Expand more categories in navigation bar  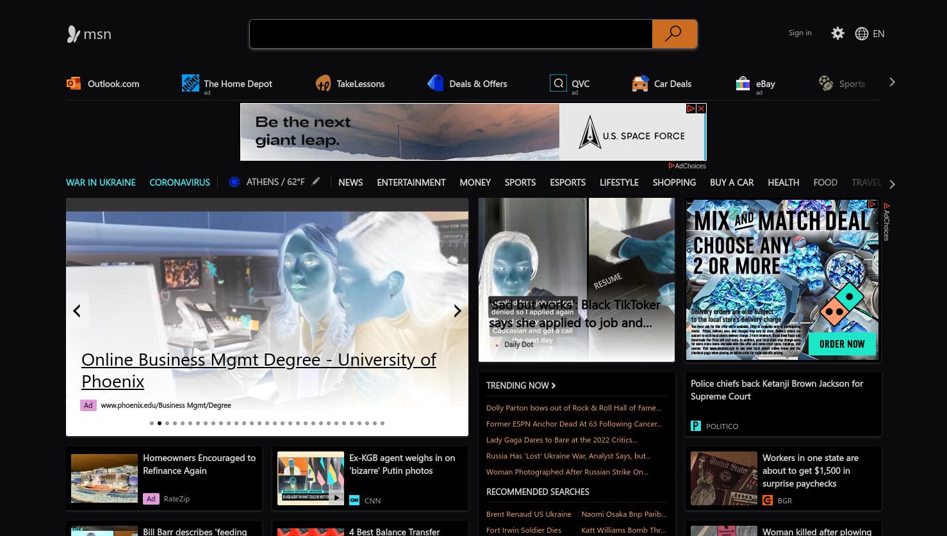click(x=892, y=184)
